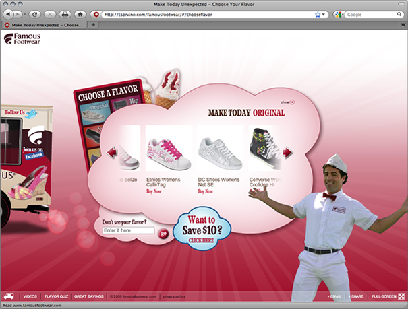
Task: Select the Make Today Unexpected browser tab
Action: pyautogui.click(x=44, y=25)
